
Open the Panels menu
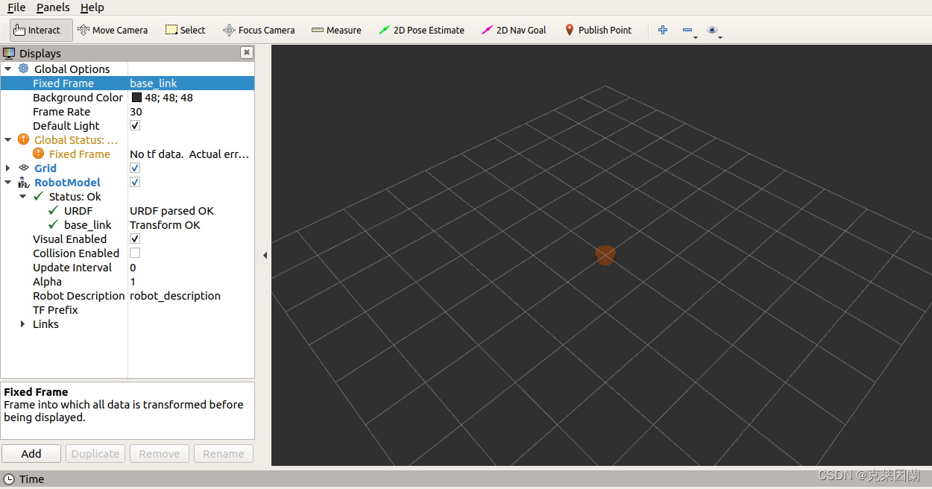53,7
